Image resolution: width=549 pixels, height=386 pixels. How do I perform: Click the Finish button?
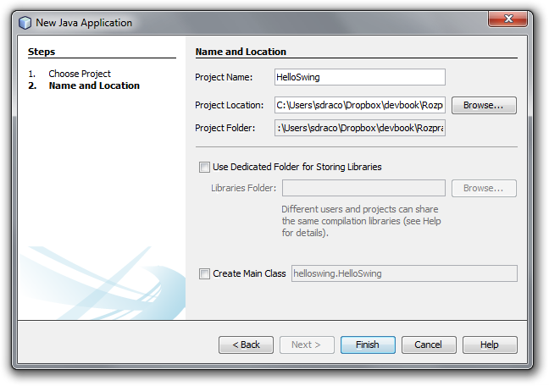coord(368,345)
